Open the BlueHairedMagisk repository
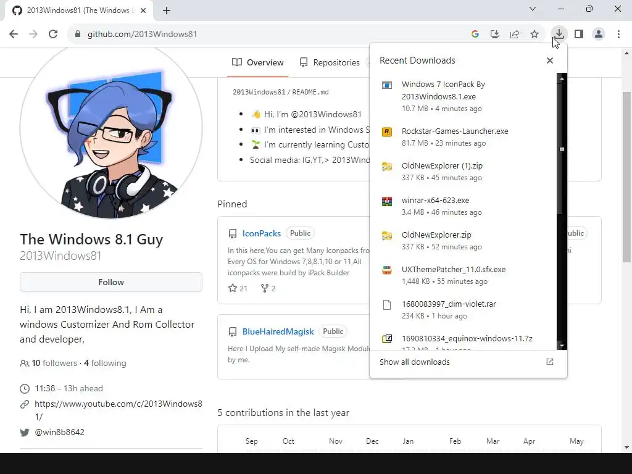The image size is (632, 474). (278, 331)
